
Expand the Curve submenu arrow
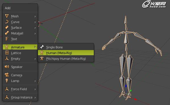pyautogui.click(x=35, y=22)
